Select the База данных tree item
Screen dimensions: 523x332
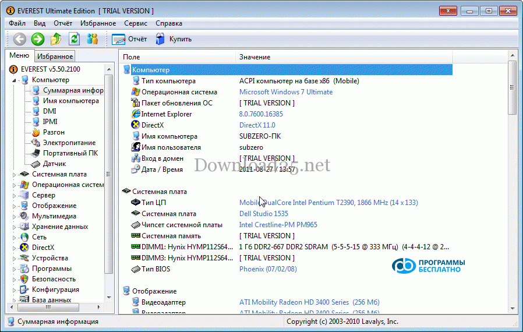[51, 299]
